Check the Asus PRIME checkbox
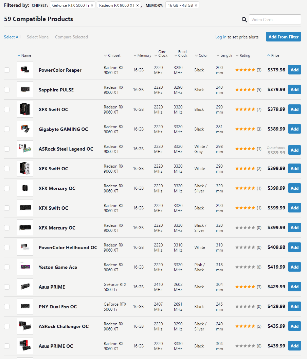The width and height of the screenshot is (307, 359). (7, 287)
